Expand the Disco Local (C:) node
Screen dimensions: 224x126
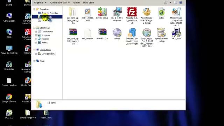point(36,54)
